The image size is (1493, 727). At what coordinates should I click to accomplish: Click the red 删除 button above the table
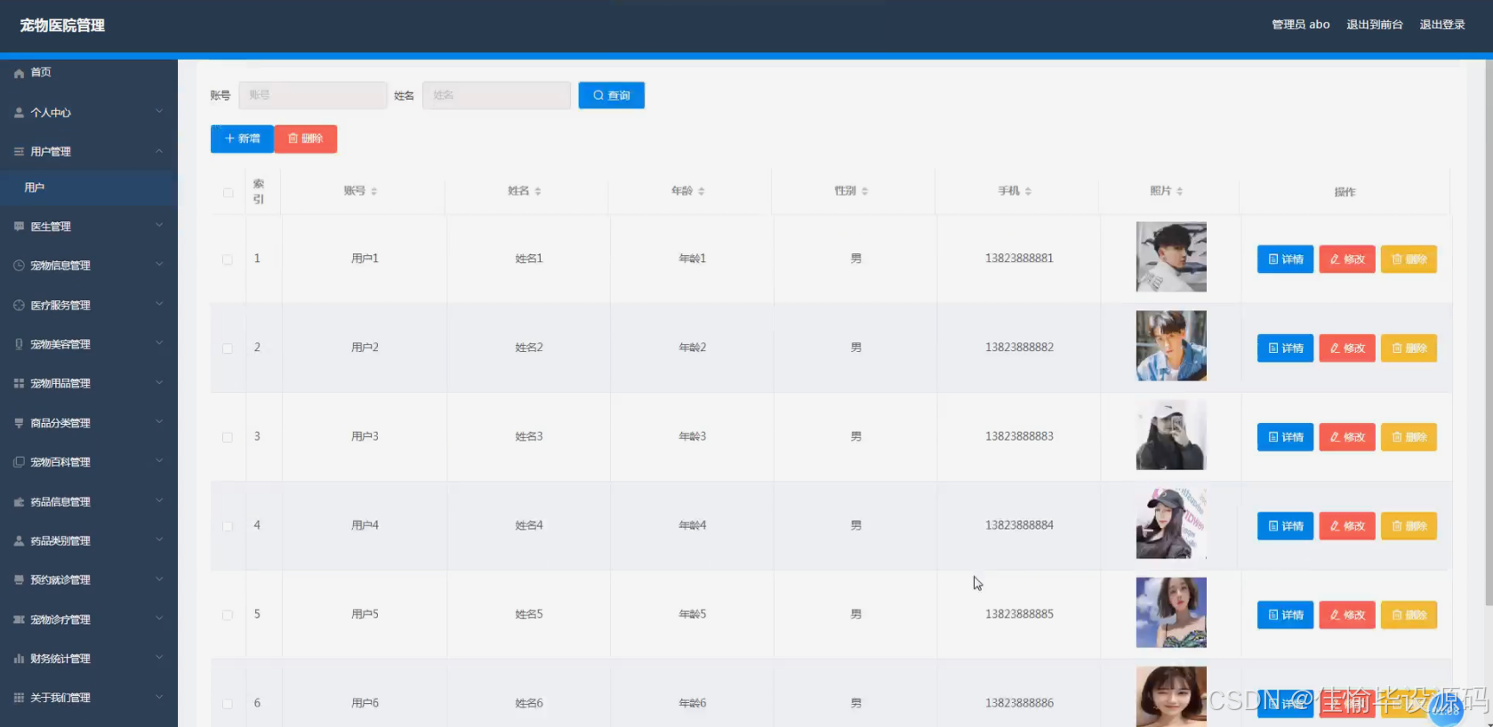(x=306, y=139)
